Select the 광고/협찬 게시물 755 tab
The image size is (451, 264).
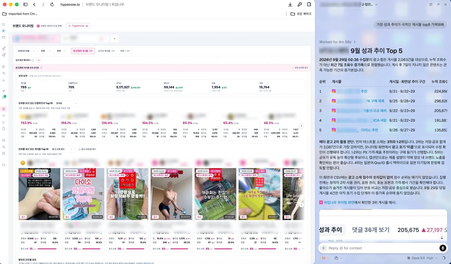coord(83,51)
